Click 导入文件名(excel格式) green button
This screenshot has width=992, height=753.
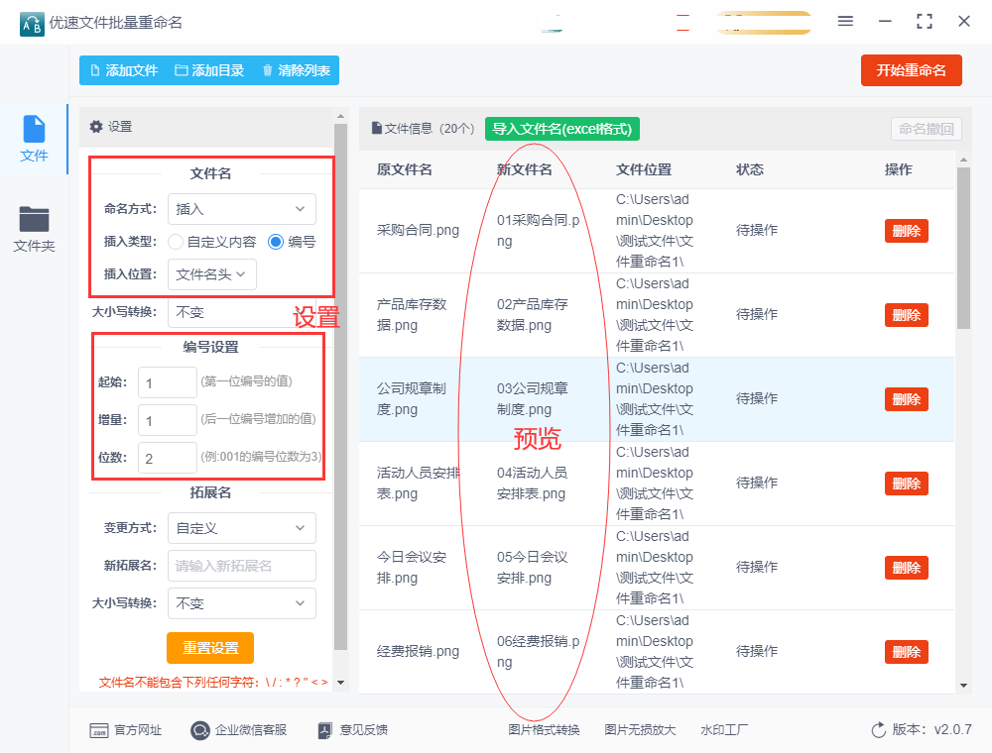562,129
